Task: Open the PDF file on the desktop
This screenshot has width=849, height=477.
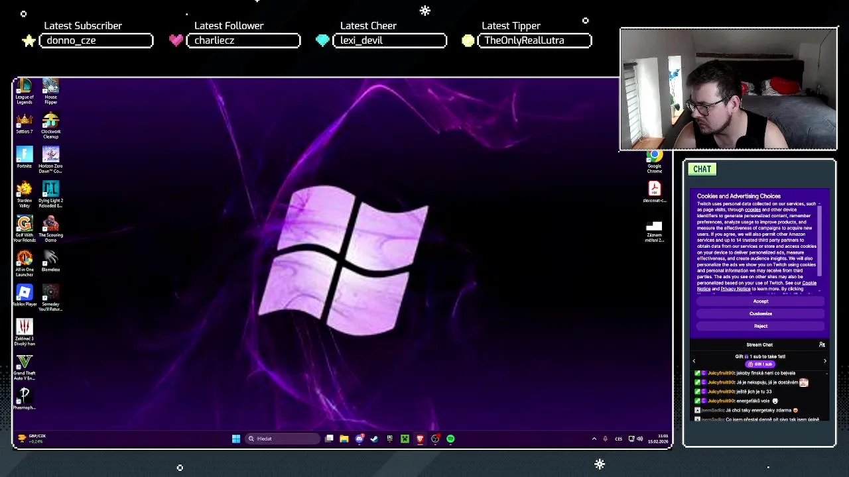Action: tap(655, 192)
